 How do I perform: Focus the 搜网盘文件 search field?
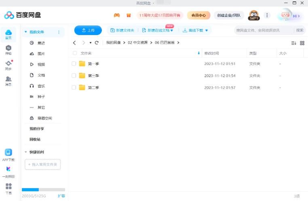coord(264,30)
